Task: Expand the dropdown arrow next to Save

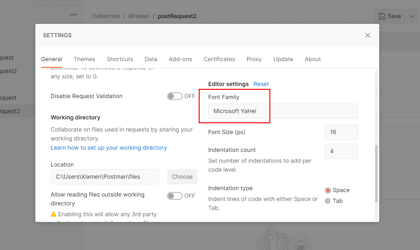Action: click(412, 16)
